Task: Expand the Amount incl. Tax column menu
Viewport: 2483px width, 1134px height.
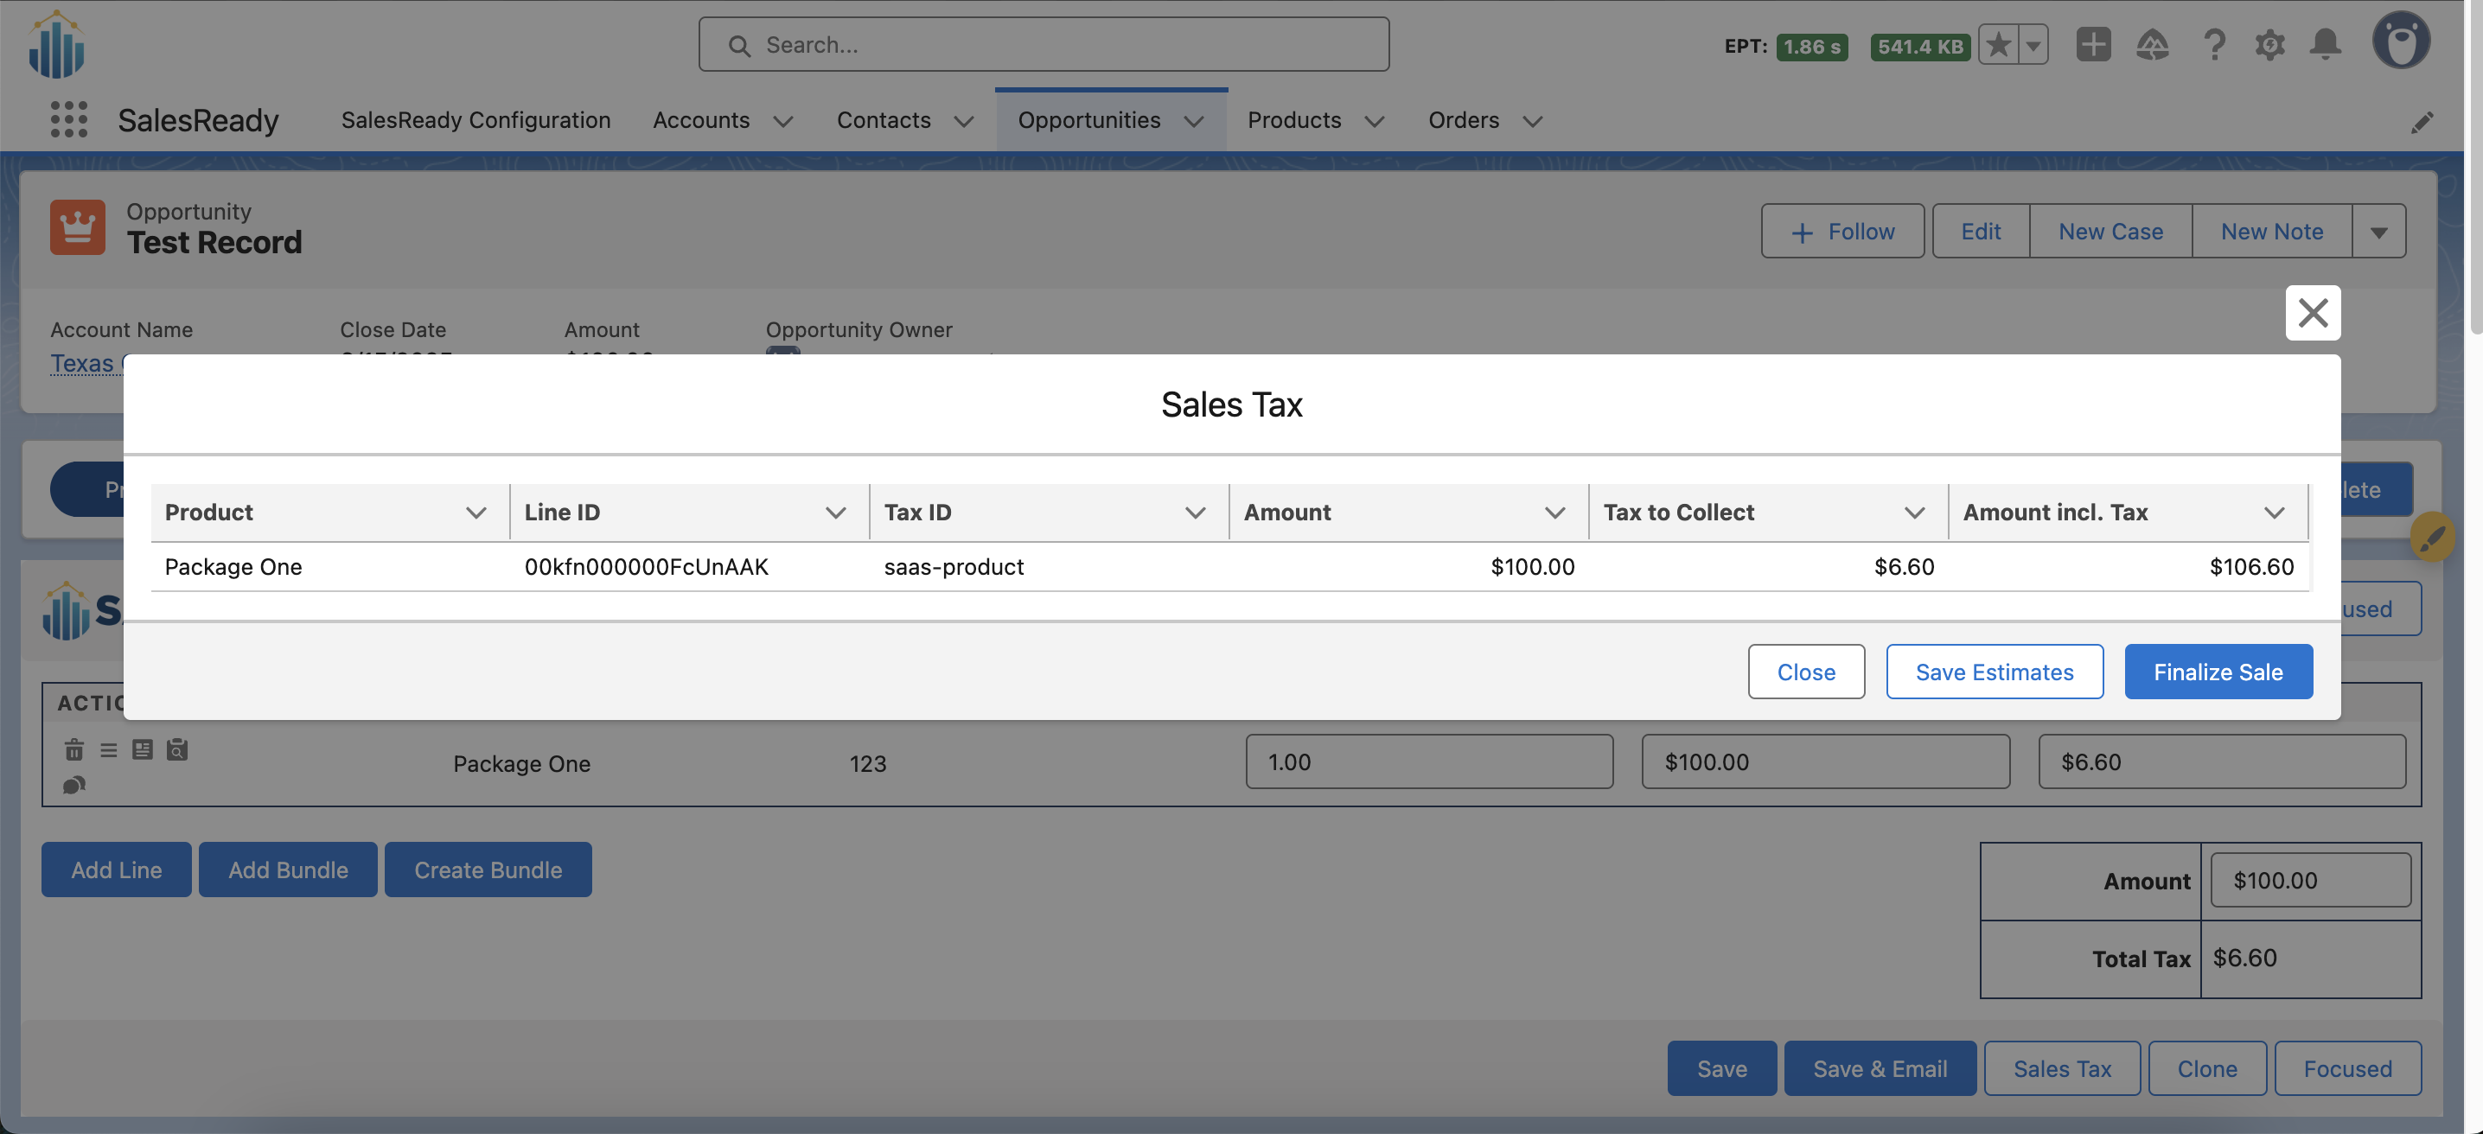Action: pos(2274,513)
